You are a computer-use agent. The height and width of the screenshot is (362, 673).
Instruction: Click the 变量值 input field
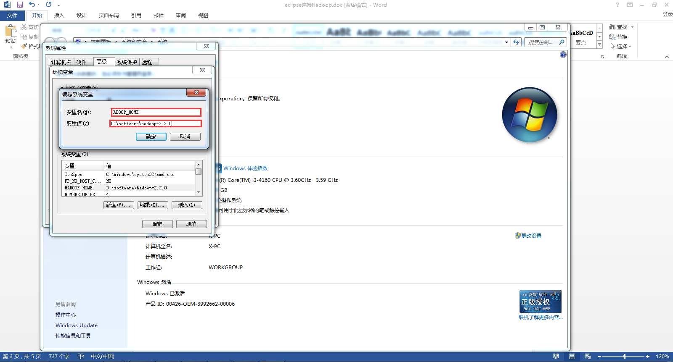coord(156,123)
